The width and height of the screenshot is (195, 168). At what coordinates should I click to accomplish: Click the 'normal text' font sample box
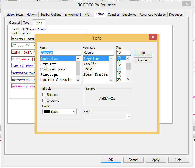23,39
